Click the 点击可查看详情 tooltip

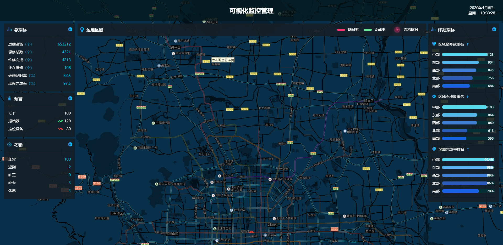[223, 60]
